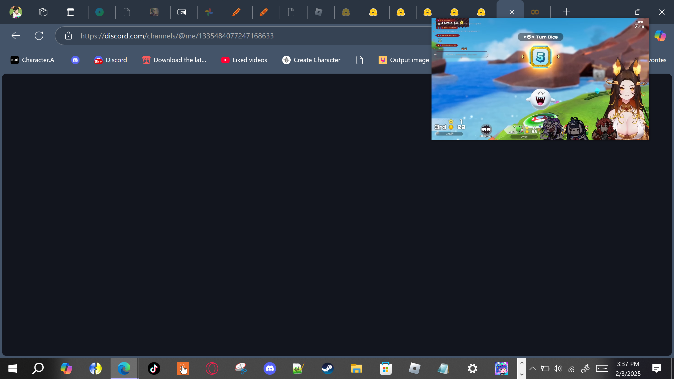Viewport: 674px width, 379px height.
Task: Open the volume control in tray
Action: click(558, 368)
